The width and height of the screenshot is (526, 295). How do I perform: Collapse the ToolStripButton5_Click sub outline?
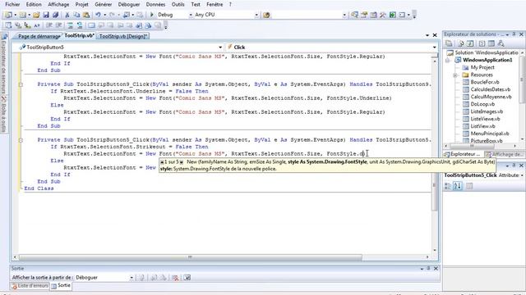[21, 140]
